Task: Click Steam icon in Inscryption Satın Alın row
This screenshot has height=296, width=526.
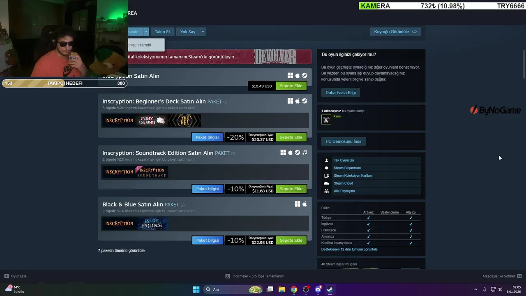Action: (x=305, y=76)
